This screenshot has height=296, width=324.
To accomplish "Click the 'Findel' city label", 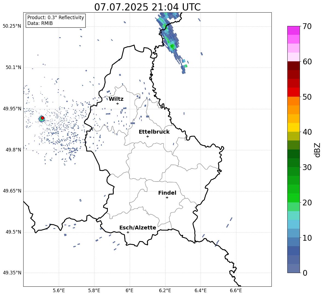I will point(167,193).
